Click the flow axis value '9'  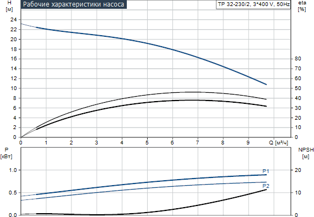tap(248, 143)
